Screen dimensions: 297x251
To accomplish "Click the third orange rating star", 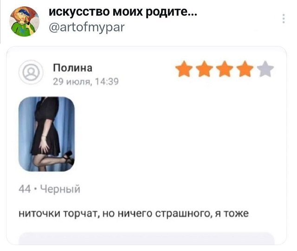I will 225,69.
